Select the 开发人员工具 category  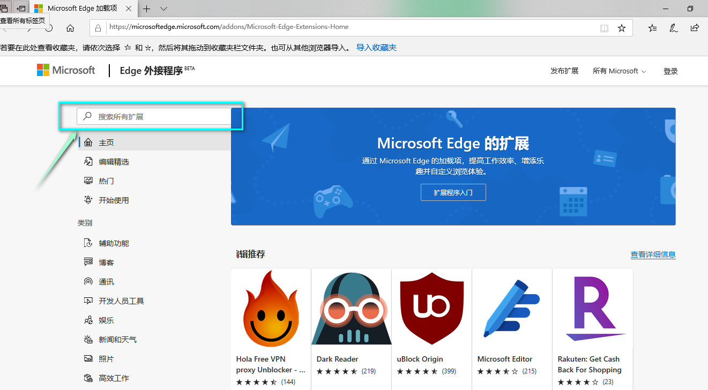(x=121, y=301)
